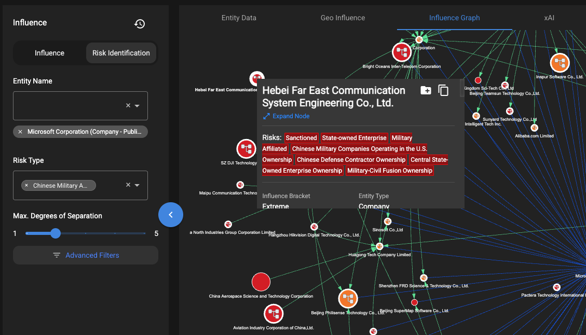Click the Chinese Military Companies Operating in U.S. tag
This screenshot has height=335, width=586.
(360, 149)
